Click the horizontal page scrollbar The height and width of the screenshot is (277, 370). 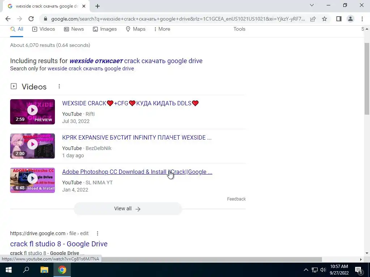tap(212, 259)
